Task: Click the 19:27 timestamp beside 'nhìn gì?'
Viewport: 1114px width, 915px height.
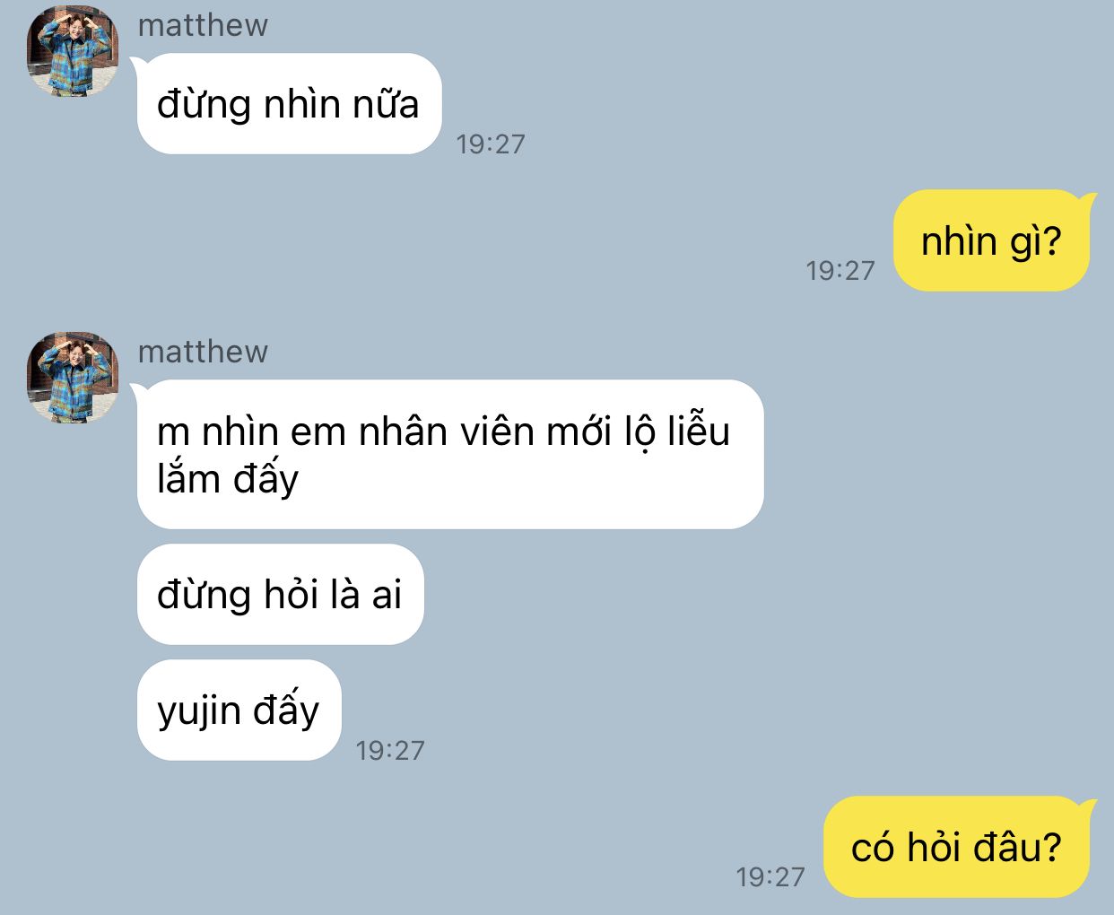Action: [x=840, y=270]
